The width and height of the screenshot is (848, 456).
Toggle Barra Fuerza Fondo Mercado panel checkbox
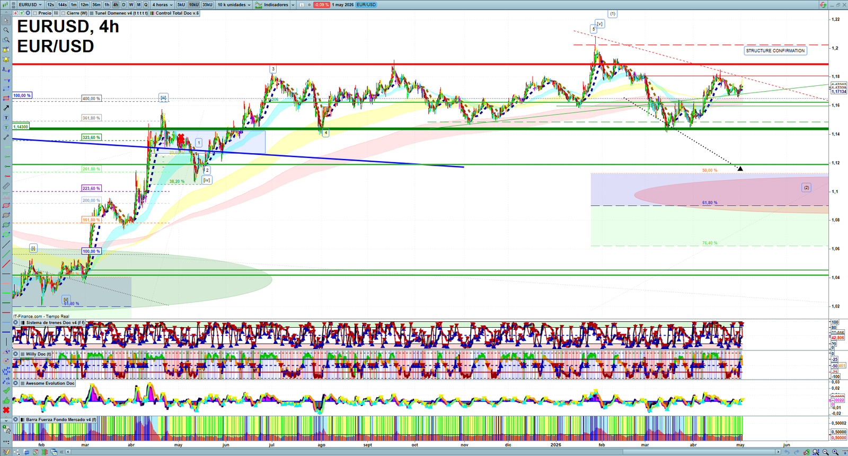(x=22, y=419)
